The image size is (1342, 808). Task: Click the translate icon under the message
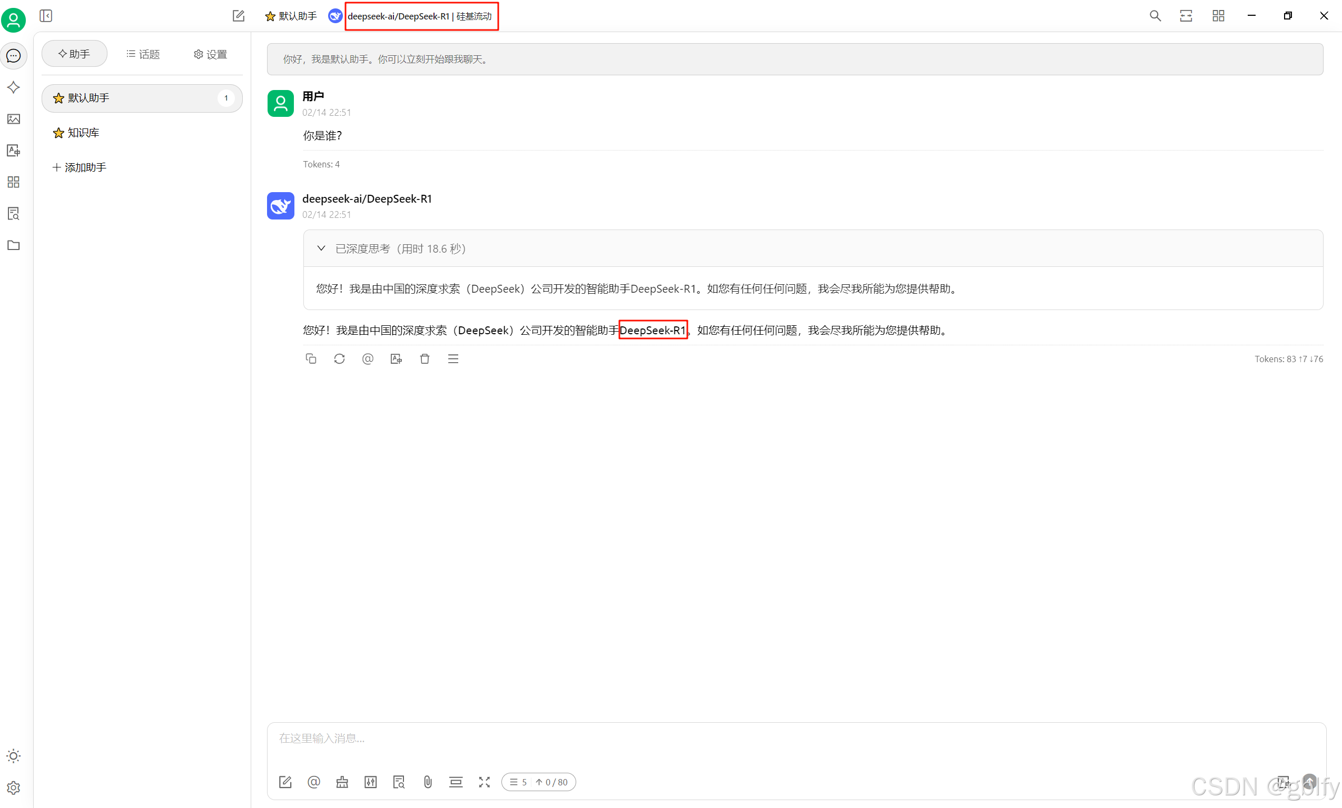point(396,359)
